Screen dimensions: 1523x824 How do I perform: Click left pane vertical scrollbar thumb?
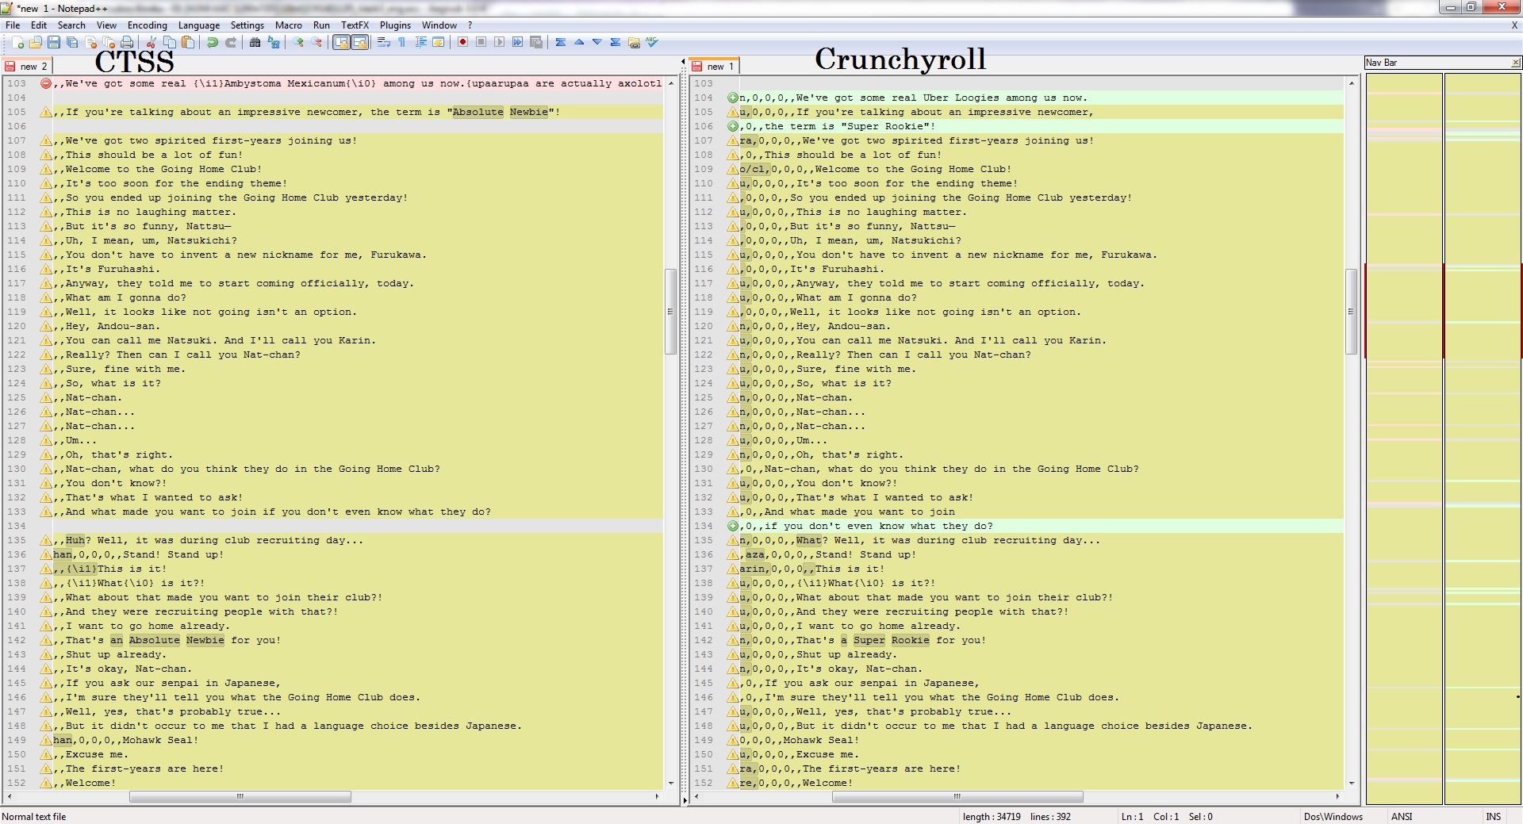670,311
